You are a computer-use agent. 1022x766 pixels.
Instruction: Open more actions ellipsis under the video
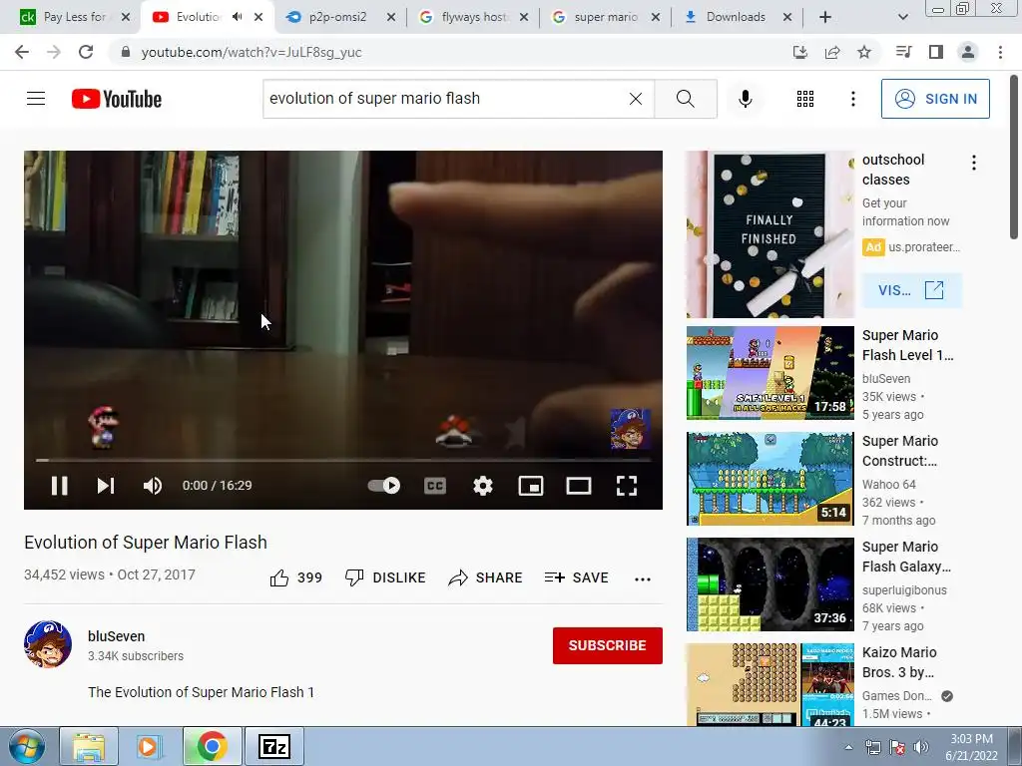tap(643, 578)
